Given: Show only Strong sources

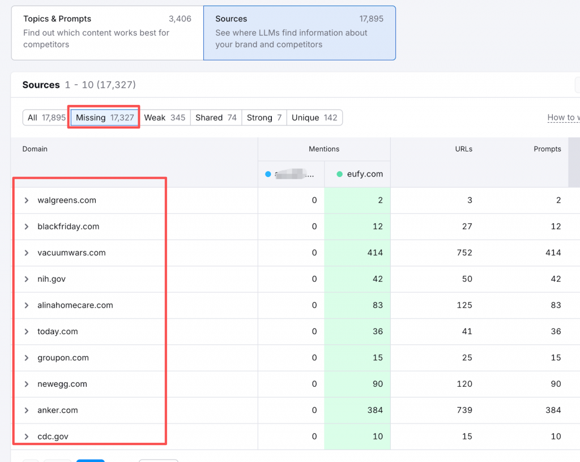Looking at the screenshot, I should (x=264, y=118).
